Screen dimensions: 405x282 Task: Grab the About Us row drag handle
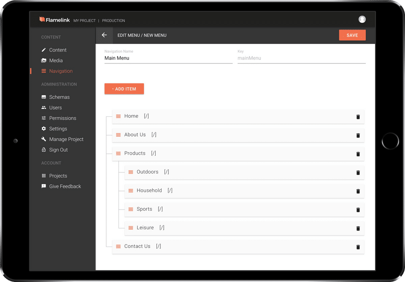coord(118,135)
